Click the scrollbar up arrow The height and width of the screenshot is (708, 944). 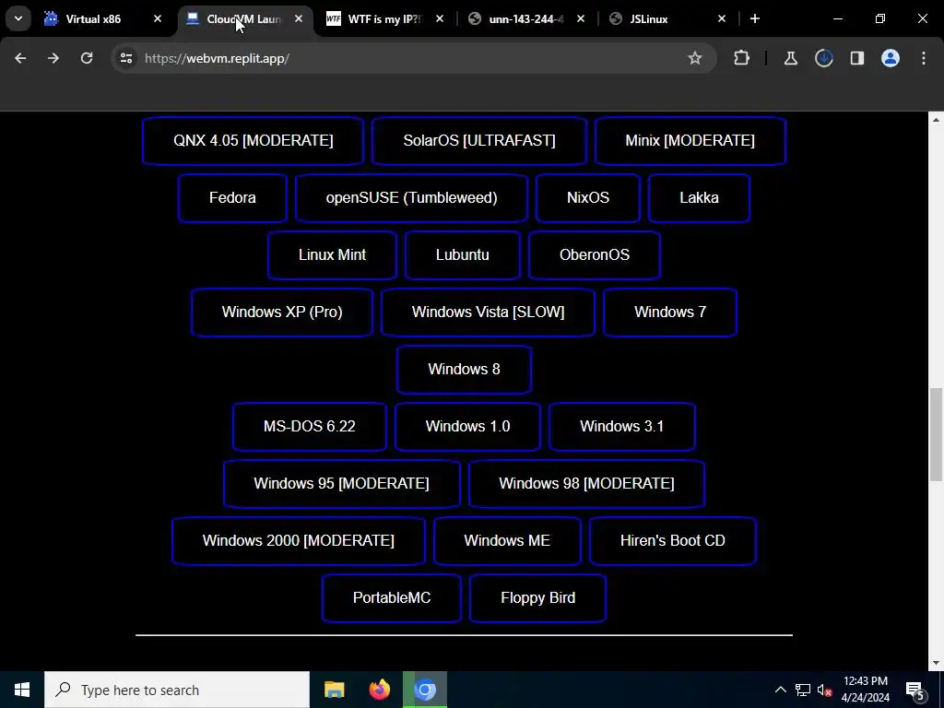[x=936, y=120]
